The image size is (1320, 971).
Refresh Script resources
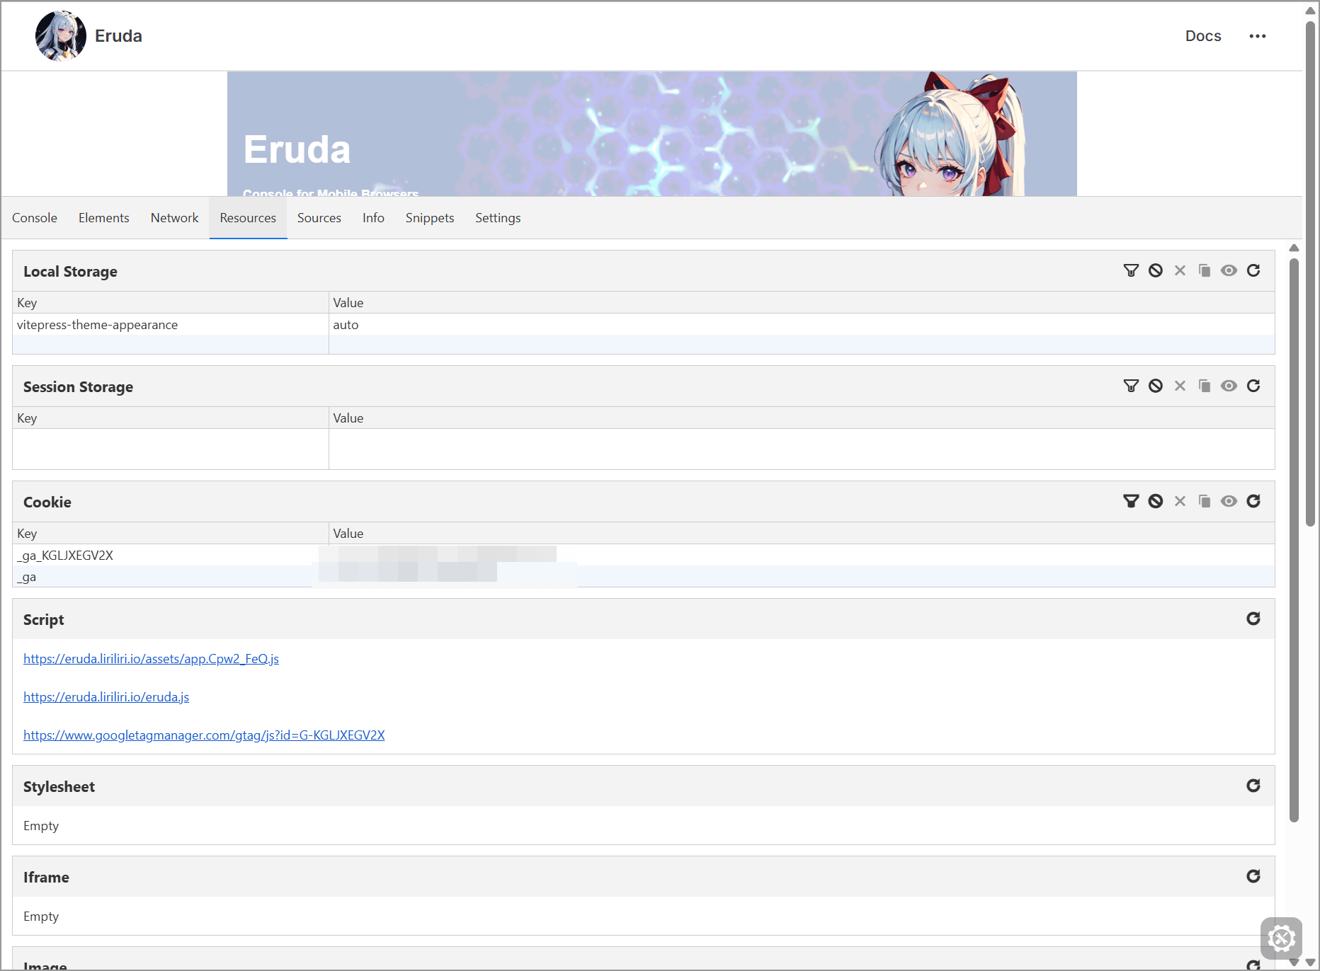(1253, 619)
